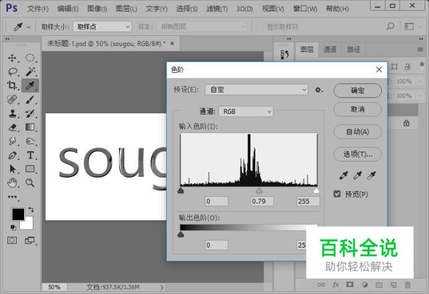Switch to the Channels panel tab
The image size is (429, 294).
330,50
